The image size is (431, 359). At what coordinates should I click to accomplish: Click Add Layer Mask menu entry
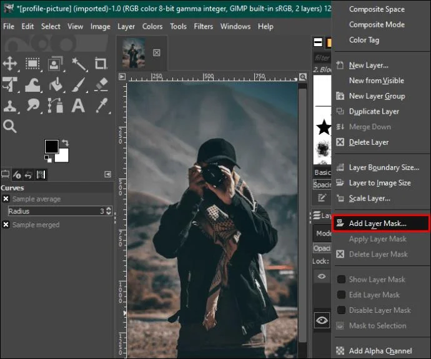point(381,224)
